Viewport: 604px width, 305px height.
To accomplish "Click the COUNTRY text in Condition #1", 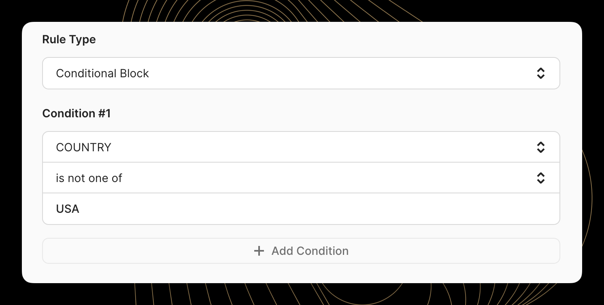I will 84,147.
